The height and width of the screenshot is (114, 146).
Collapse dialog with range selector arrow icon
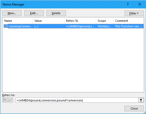coord(141,100)
